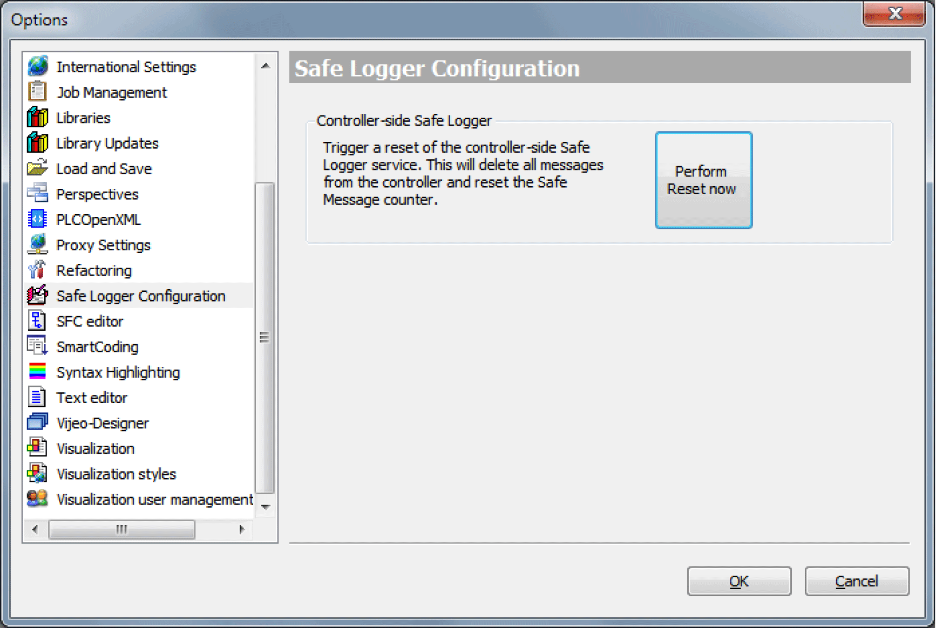Open Visualization user management settings
The image size is (936, 628).
tap(153, 499)
